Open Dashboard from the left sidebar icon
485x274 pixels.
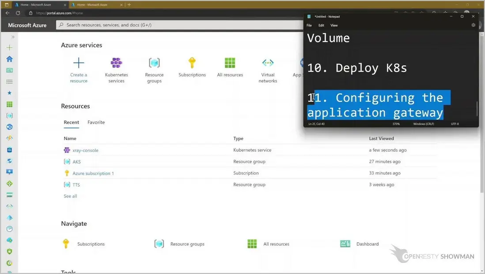pos(10,70)
